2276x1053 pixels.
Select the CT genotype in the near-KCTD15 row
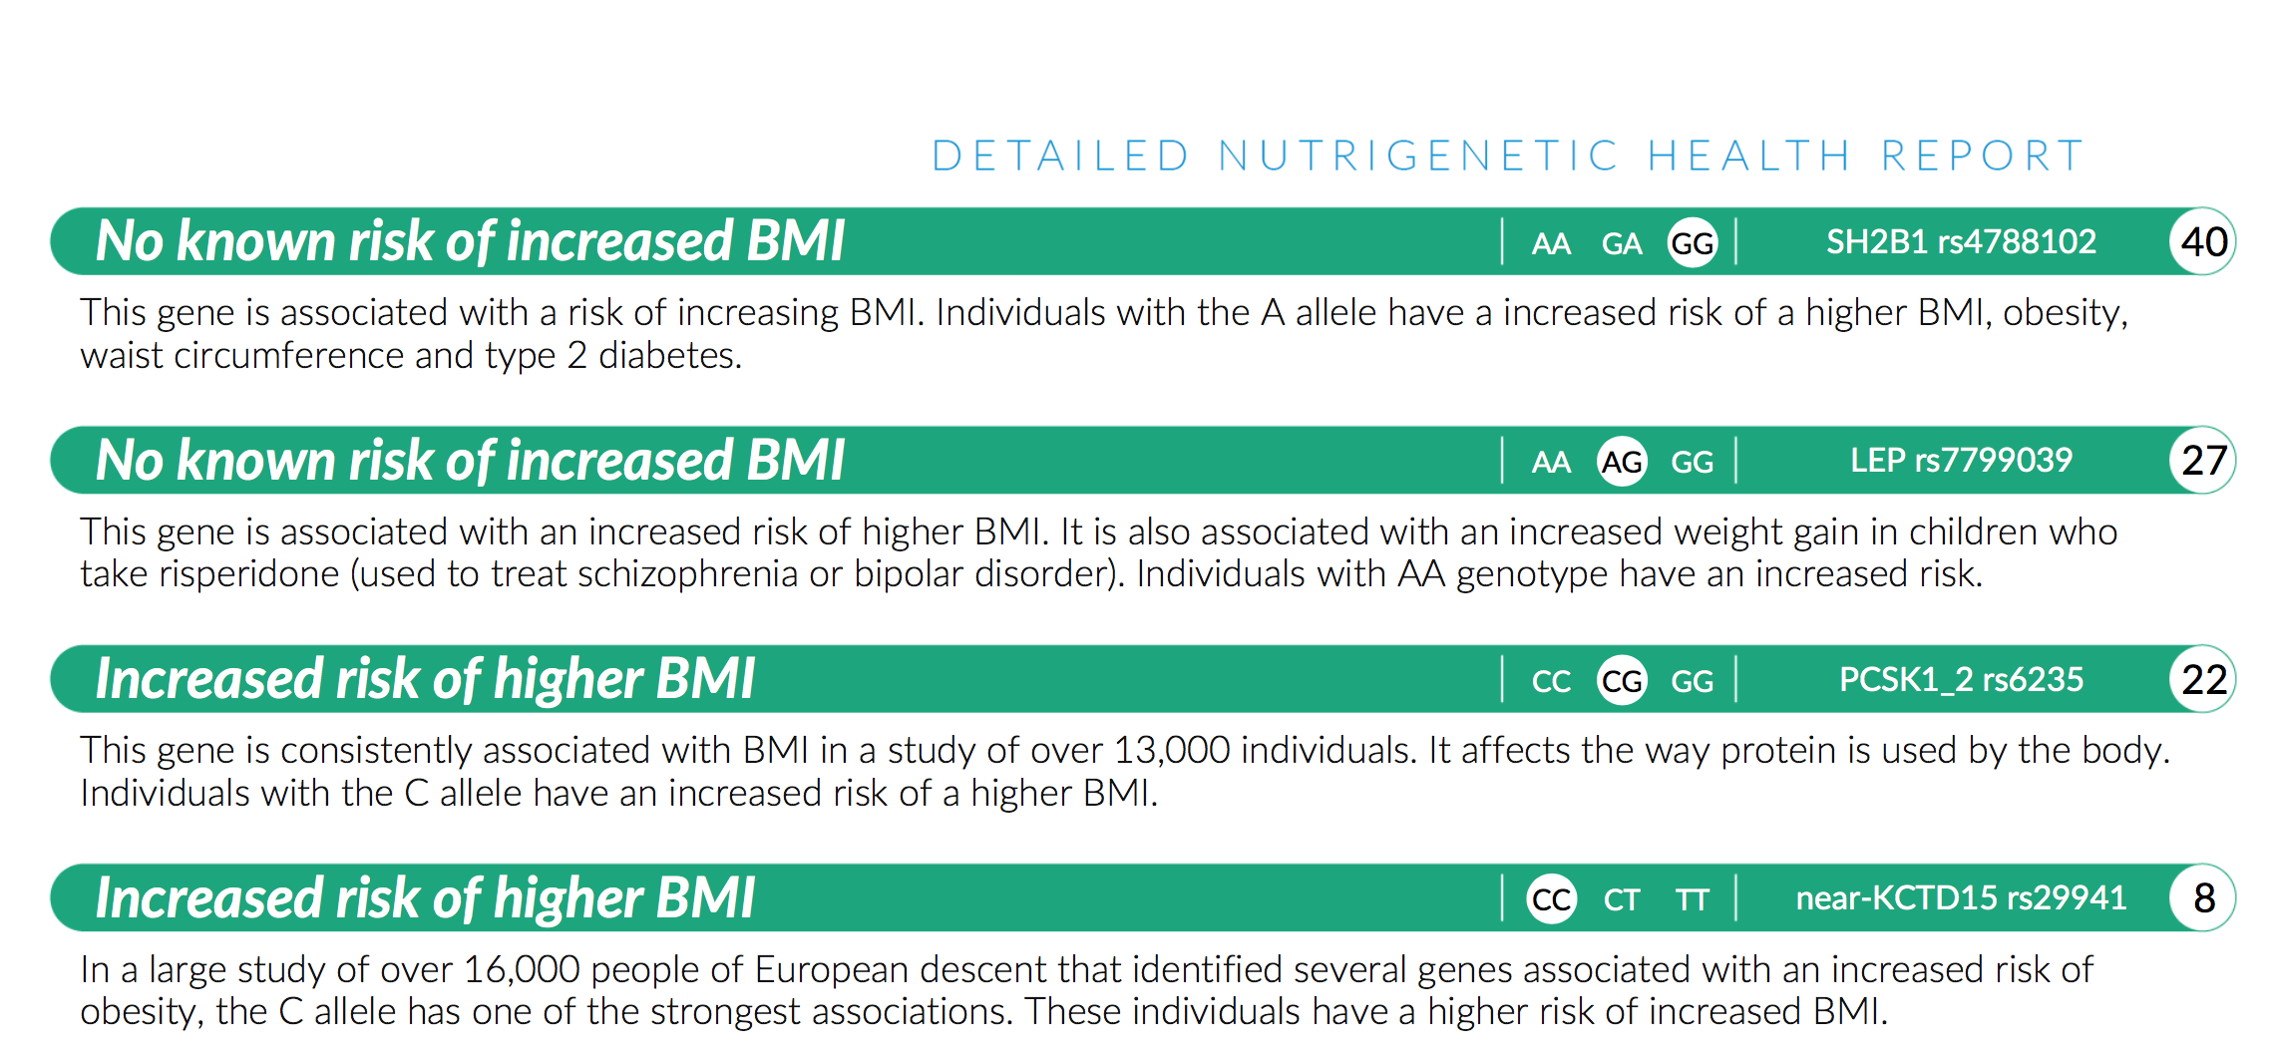1622,899
